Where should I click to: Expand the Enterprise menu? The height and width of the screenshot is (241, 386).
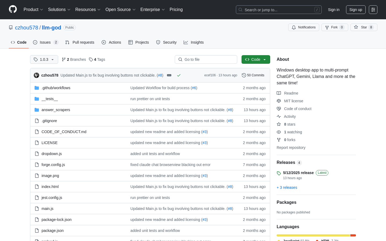pyautogui.click(x=153, y=10)
